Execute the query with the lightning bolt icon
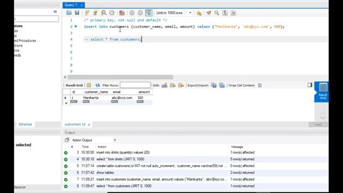This screenshot has height=193, width=343. pos(87,13)
